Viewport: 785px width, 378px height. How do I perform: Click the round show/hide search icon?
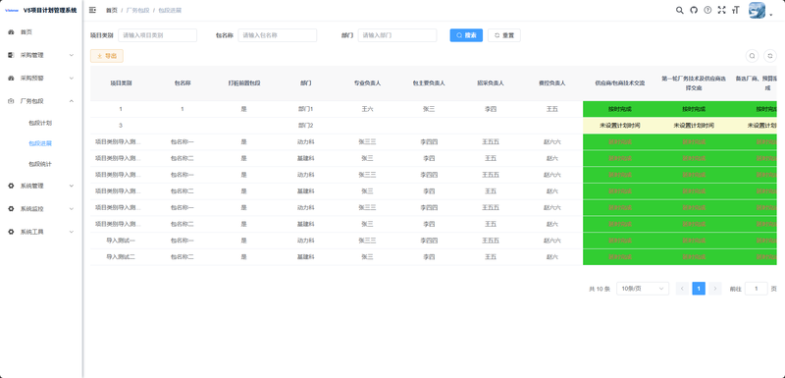point(752,56)
